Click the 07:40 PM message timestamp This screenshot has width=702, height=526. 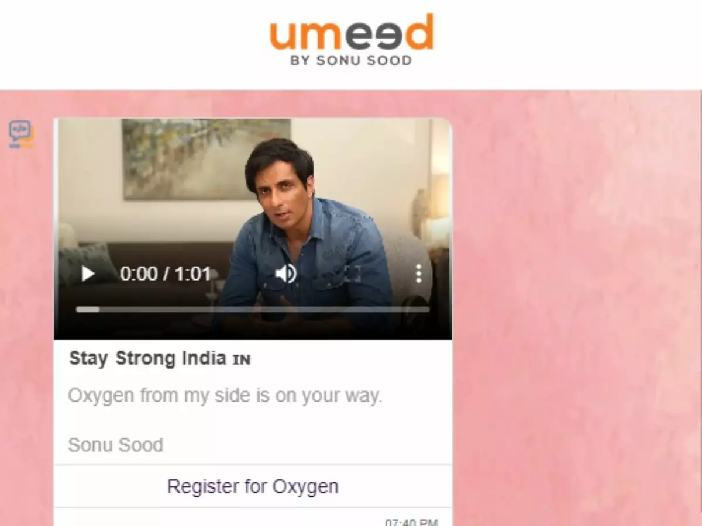point(411,522)
